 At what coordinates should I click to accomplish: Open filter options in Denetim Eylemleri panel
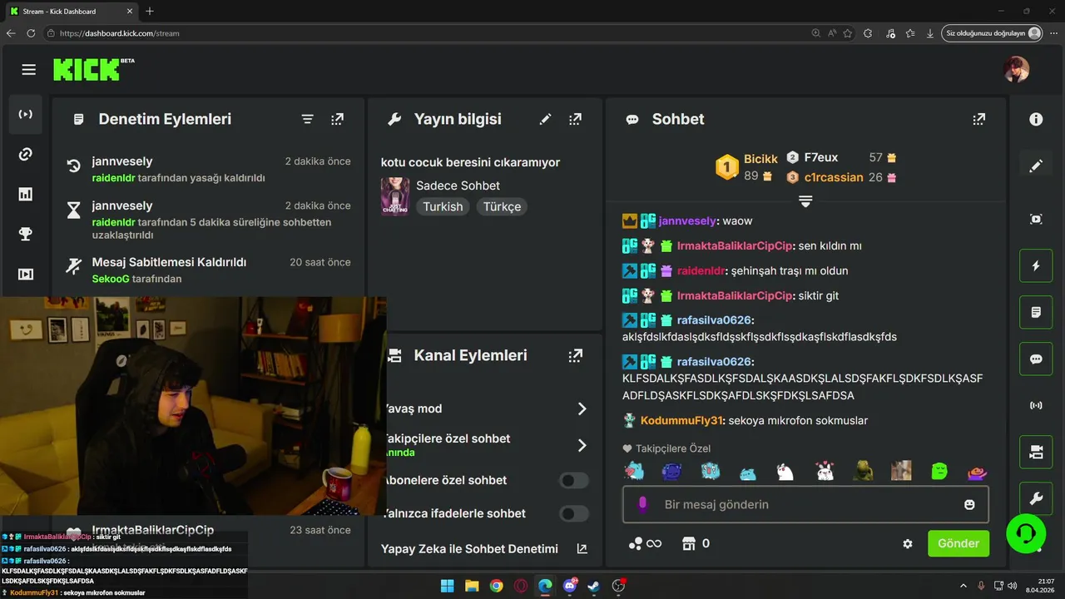click(x=307, y=119)
